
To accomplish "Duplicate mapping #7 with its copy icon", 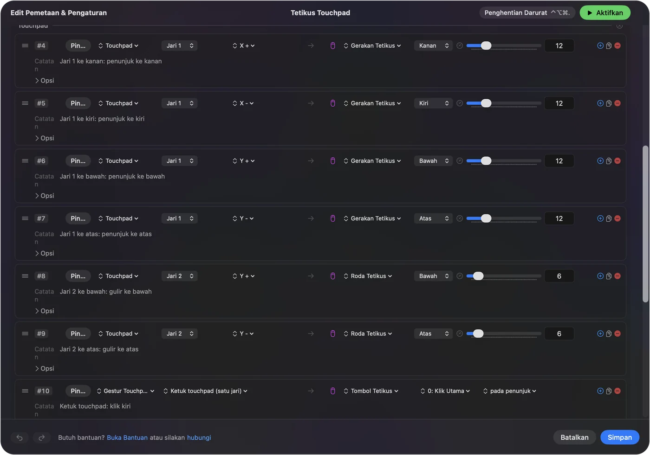I will click(609, 218).
